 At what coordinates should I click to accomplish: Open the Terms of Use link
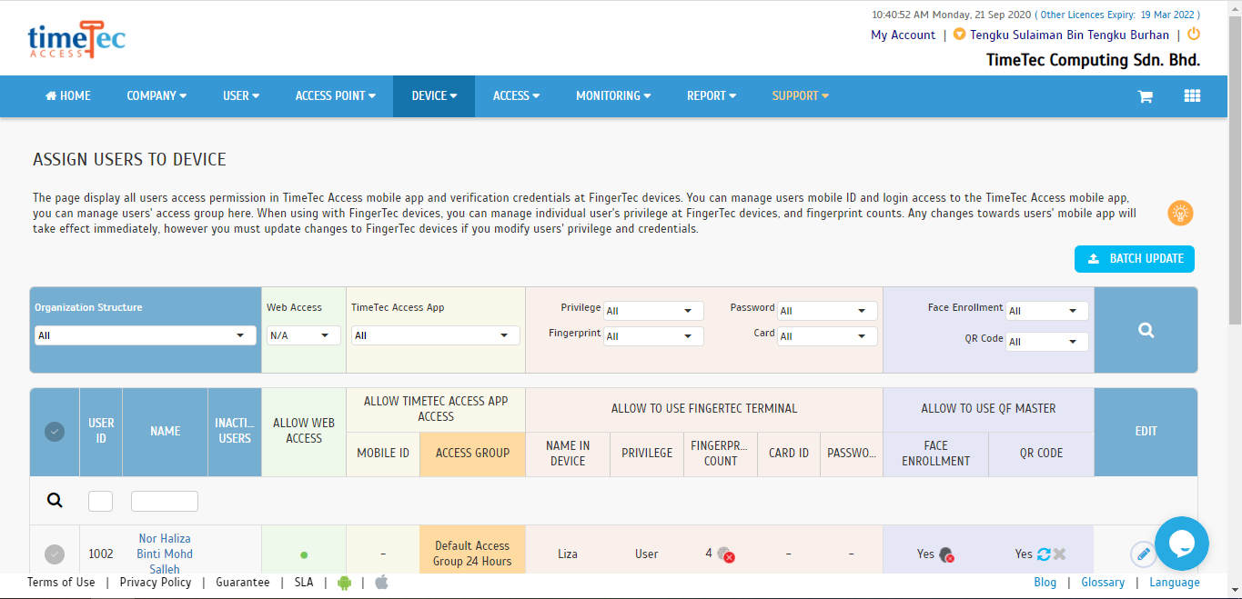[61, 583]
